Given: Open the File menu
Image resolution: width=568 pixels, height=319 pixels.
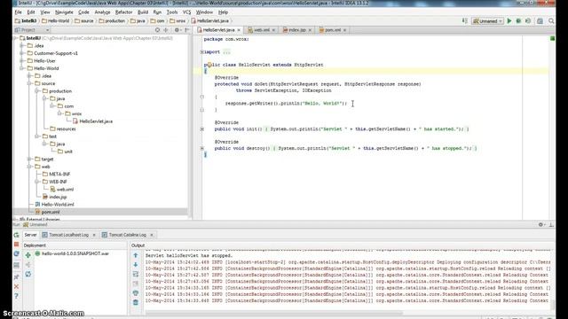Looking at the screenshot, I should coord(18,12).
